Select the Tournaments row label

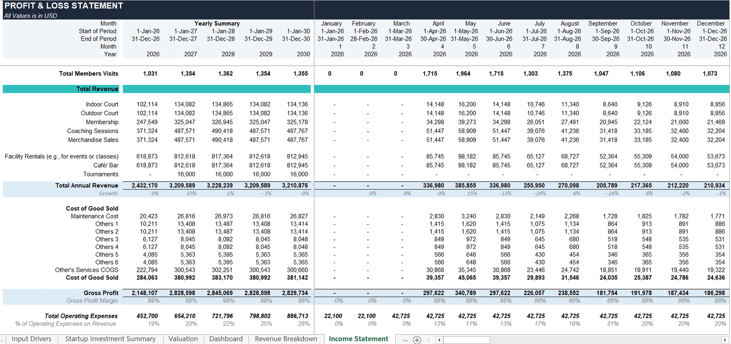pyautogui.click(x=101, y=174)
